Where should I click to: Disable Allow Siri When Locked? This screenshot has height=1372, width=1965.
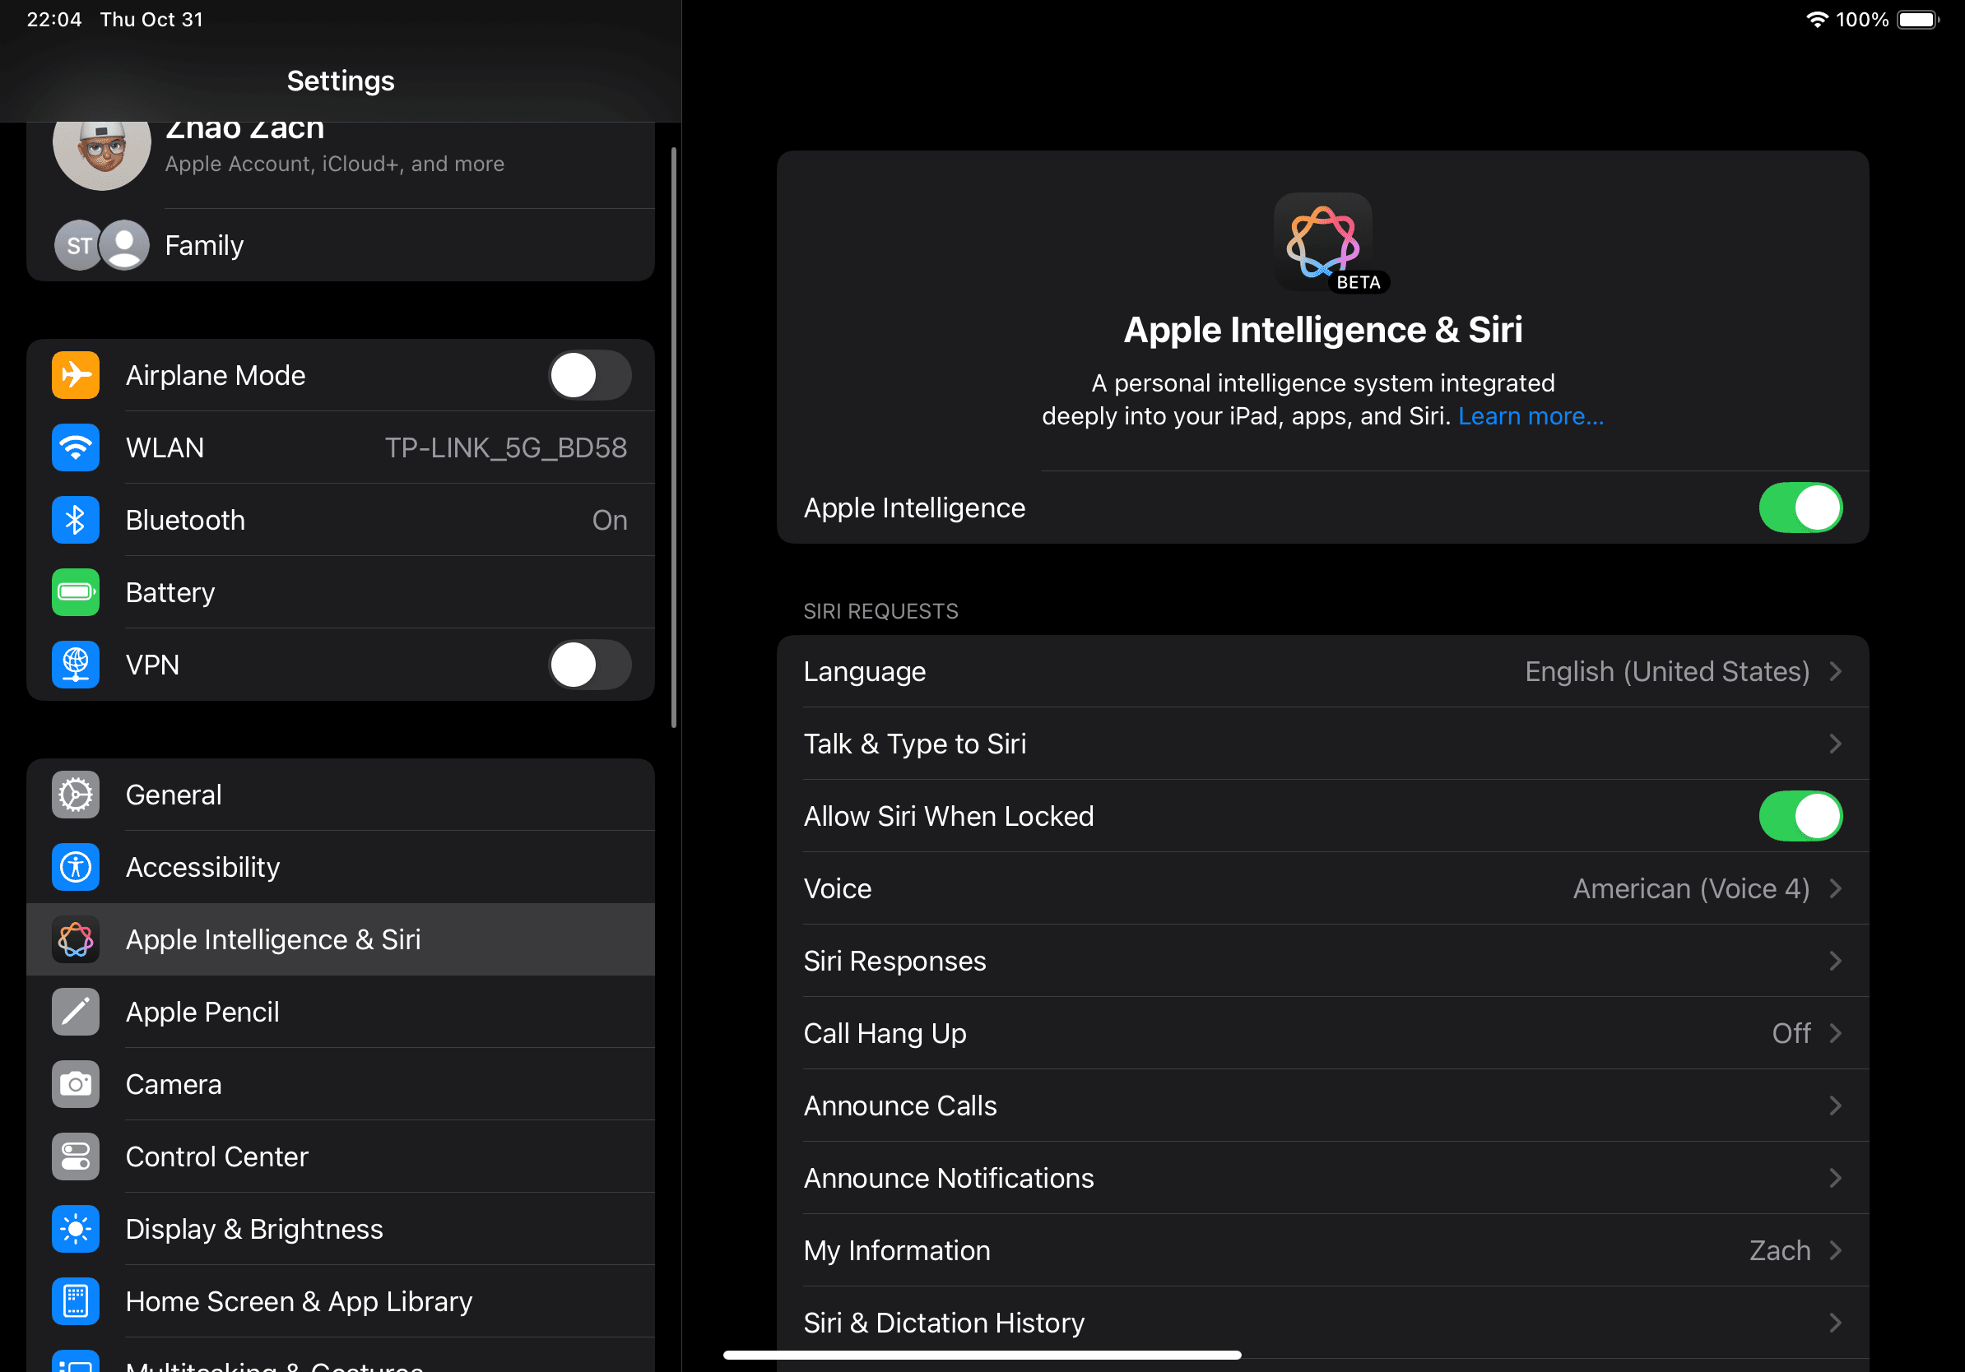[x=1800, y=816]
